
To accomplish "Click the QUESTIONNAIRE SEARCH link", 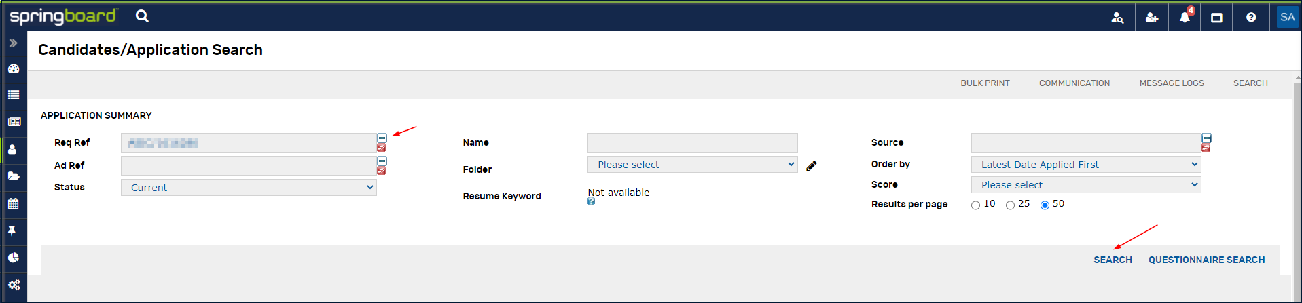I will coord(1206,260).
